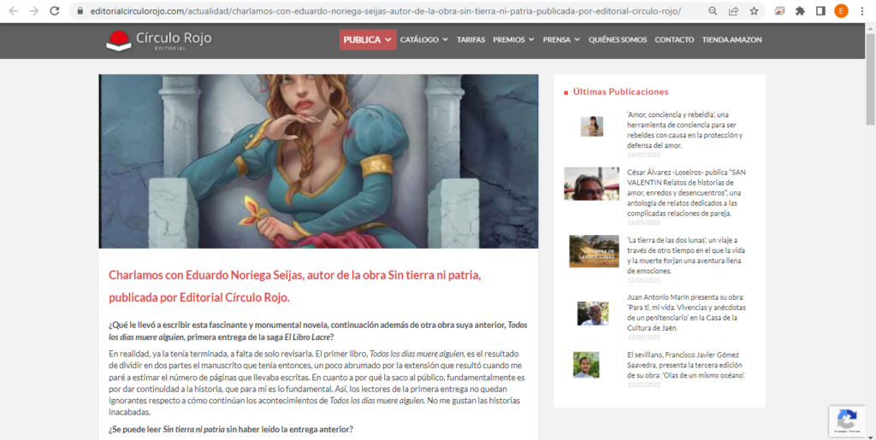Viewport: 876px width, 440px height.
Task: Click the headline 'Charlamos con Eduardo Noriega Seijas'
Action: (x=295, y=286)
